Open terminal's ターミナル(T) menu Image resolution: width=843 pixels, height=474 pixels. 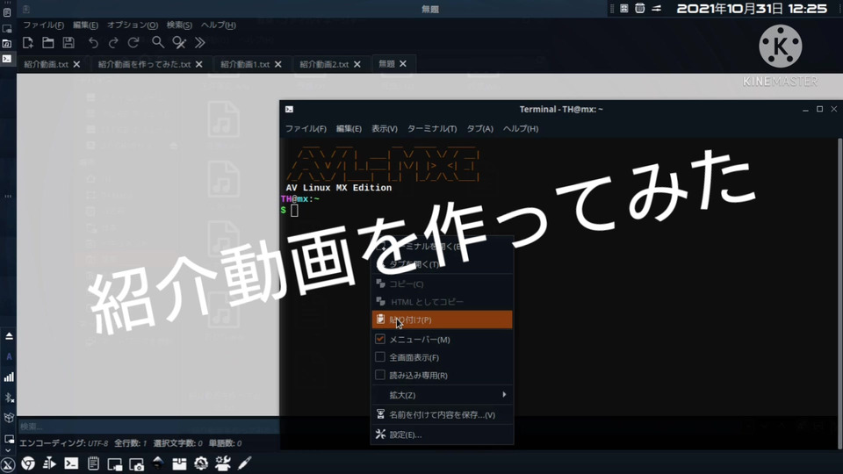[432, 128]
